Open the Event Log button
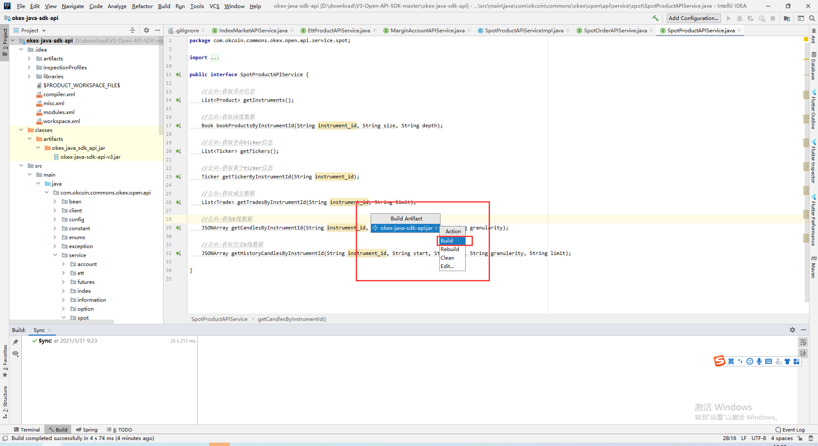Screen dimensions: 818x446 (x=790, y=429)
